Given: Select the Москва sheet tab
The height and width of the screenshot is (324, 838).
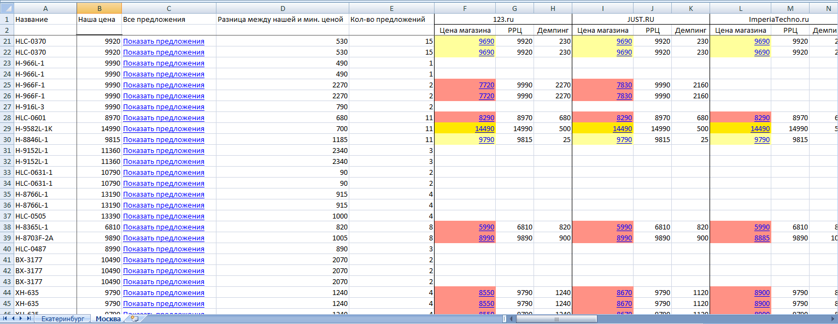Looking at the screenshot, I should 108,319.
